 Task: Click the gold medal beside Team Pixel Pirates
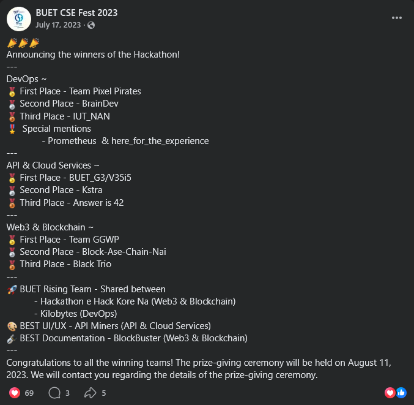pos(12,91)
